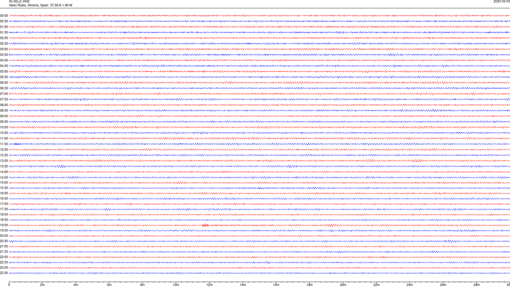The image size is (510, 287).
Task: Select the 01:00 trace time label
Action: click(x=4, y=27)
